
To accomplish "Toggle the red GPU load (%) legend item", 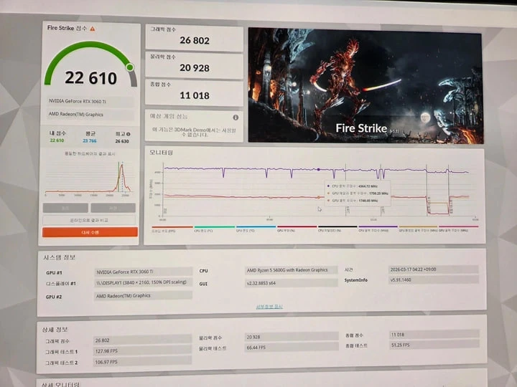I will [x=297, y=229].
